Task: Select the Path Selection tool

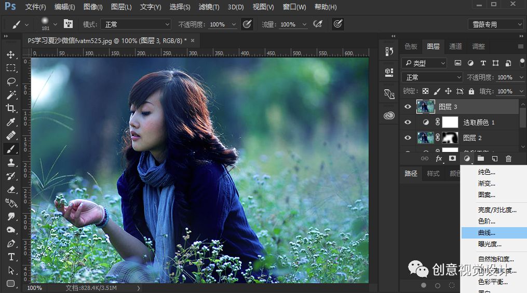Action: point(11,270)
